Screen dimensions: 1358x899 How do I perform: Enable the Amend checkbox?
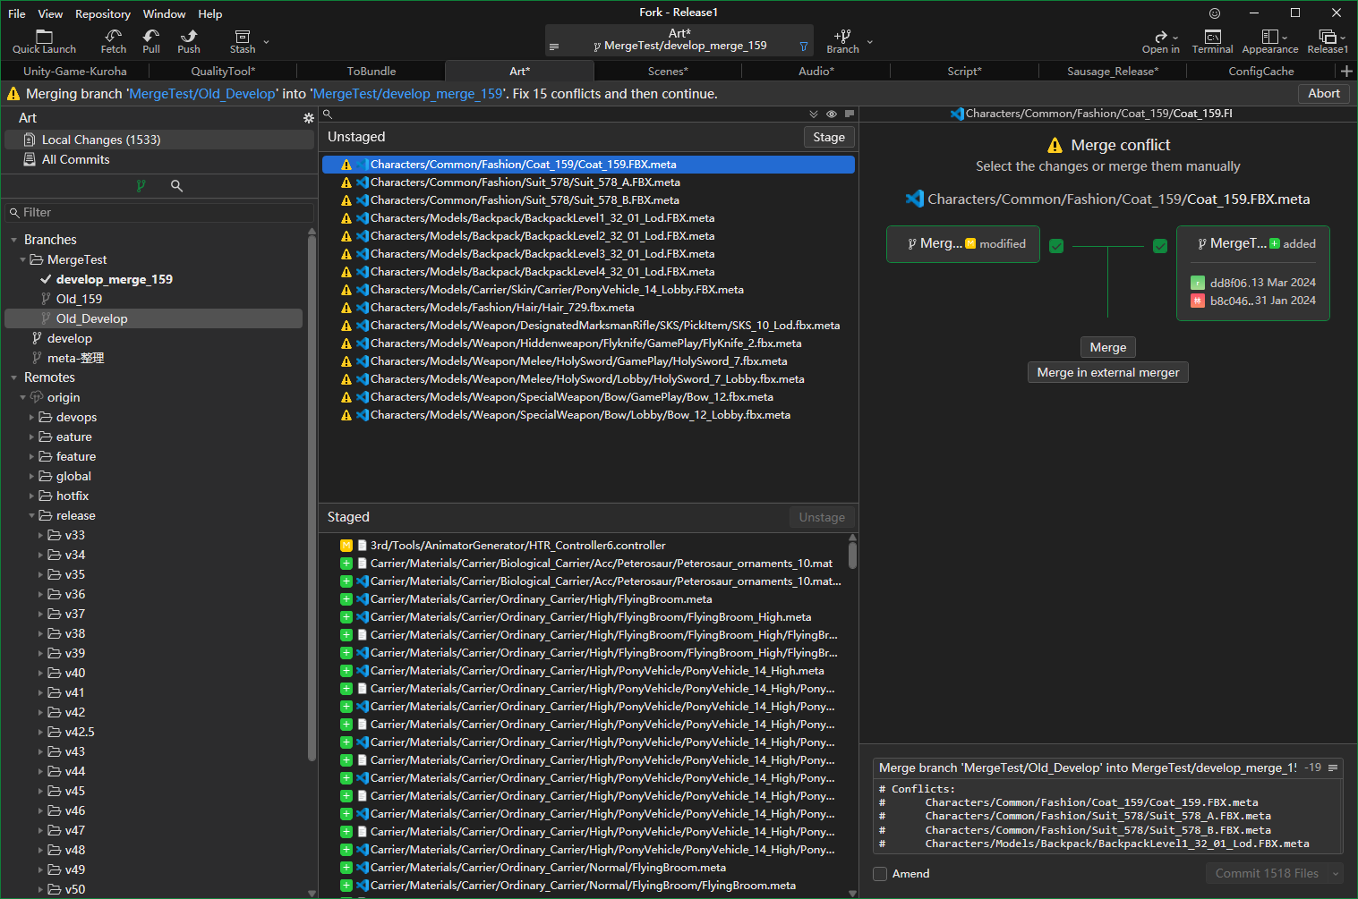880,874
